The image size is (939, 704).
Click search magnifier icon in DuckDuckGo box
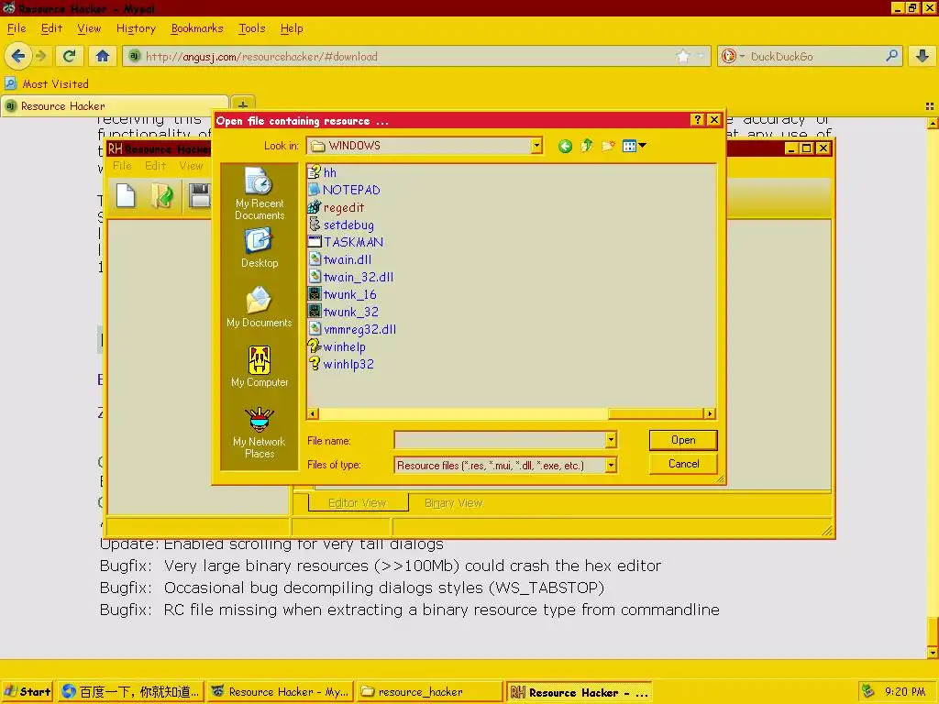pyautogui.click(x=891, y=56)
